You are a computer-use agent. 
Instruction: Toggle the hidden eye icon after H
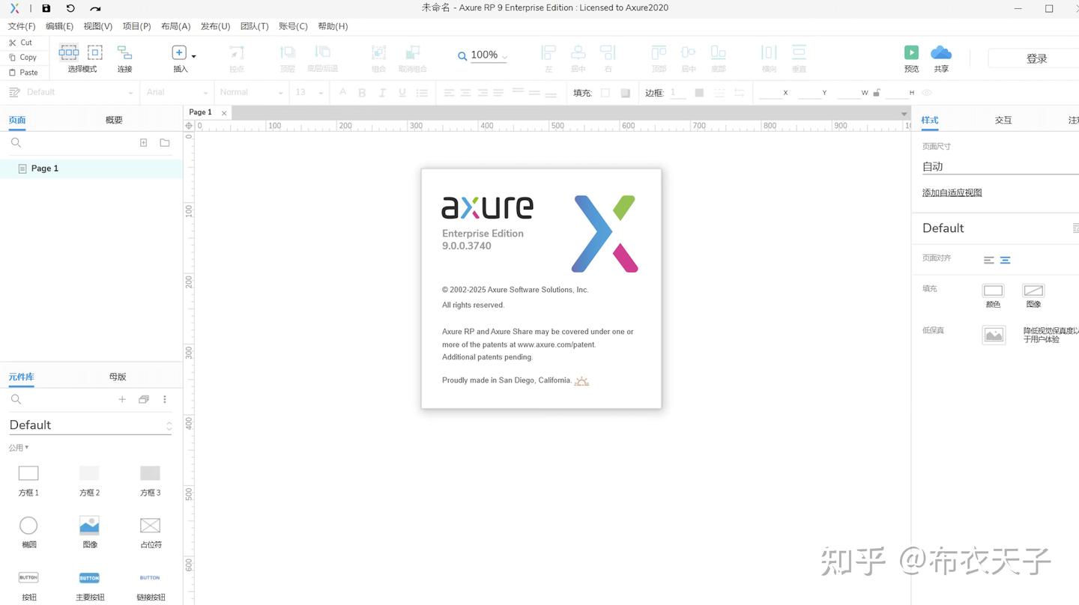coord(927,93)
